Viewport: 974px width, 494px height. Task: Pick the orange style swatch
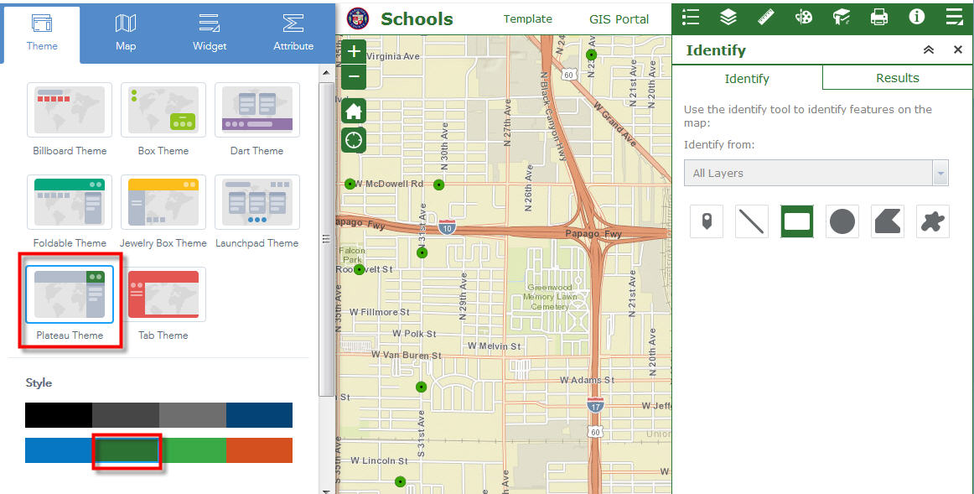pos(259,450)
